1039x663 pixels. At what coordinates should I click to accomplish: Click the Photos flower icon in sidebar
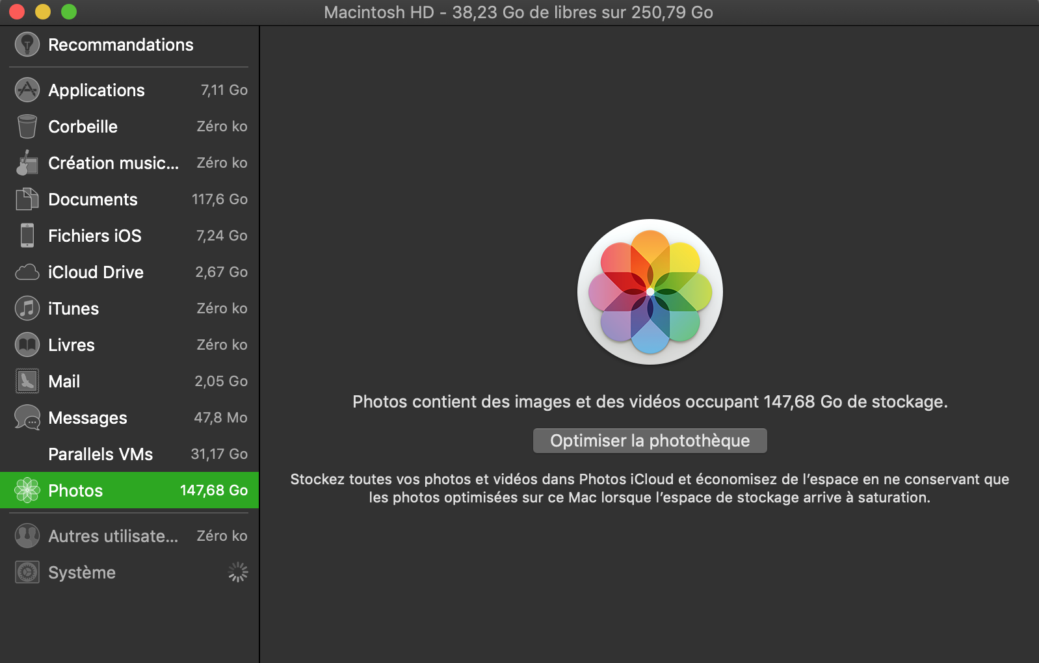pyautogui.click(x=27, y=490)
